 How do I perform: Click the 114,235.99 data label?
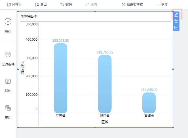click(x=149, y=90)
